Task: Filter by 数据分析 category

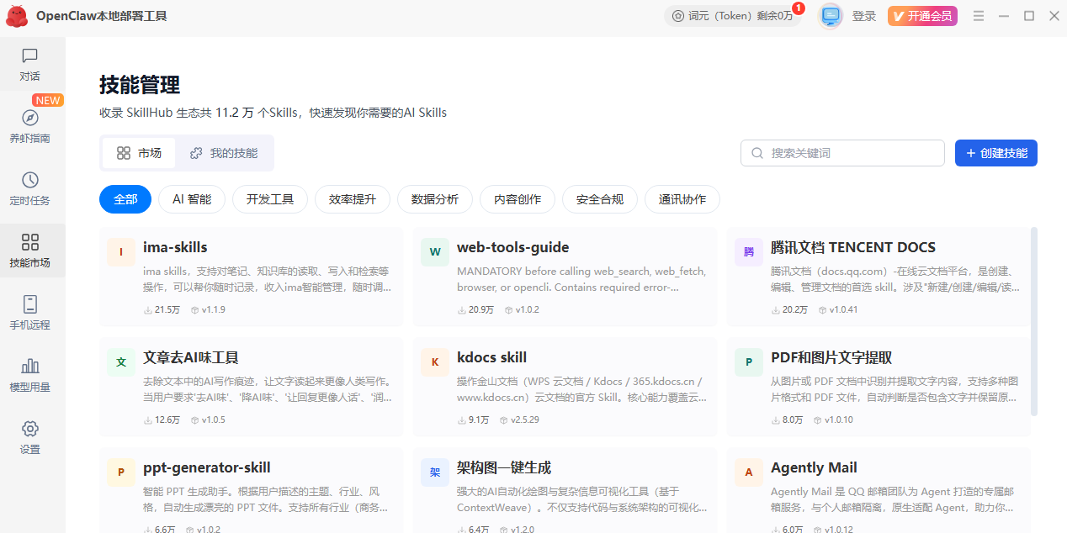Action: tap(435, 199)
